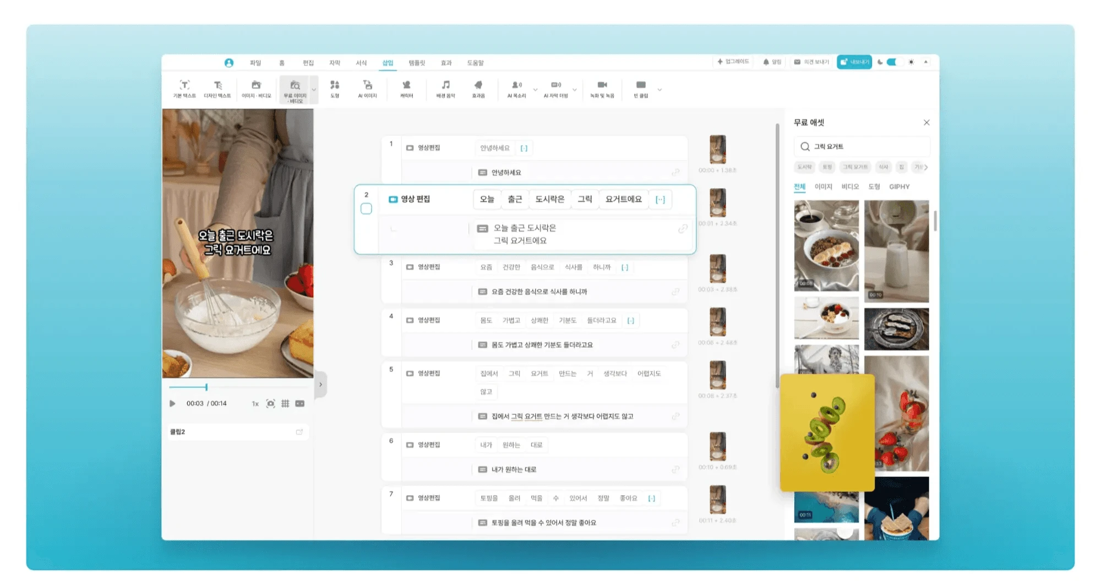Expand the 무료 이미지·비디오 dropdown arrow
The width and height of the screenshot is (1101, 587).
(x=314, y=90)
